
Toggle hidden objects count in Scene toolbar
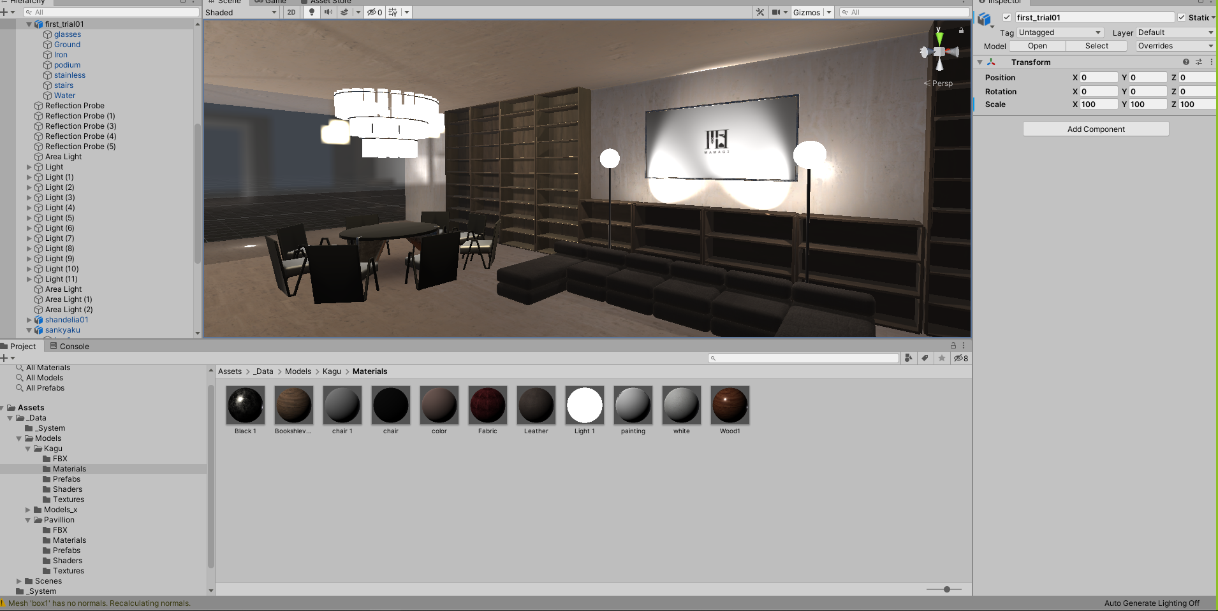374,12
